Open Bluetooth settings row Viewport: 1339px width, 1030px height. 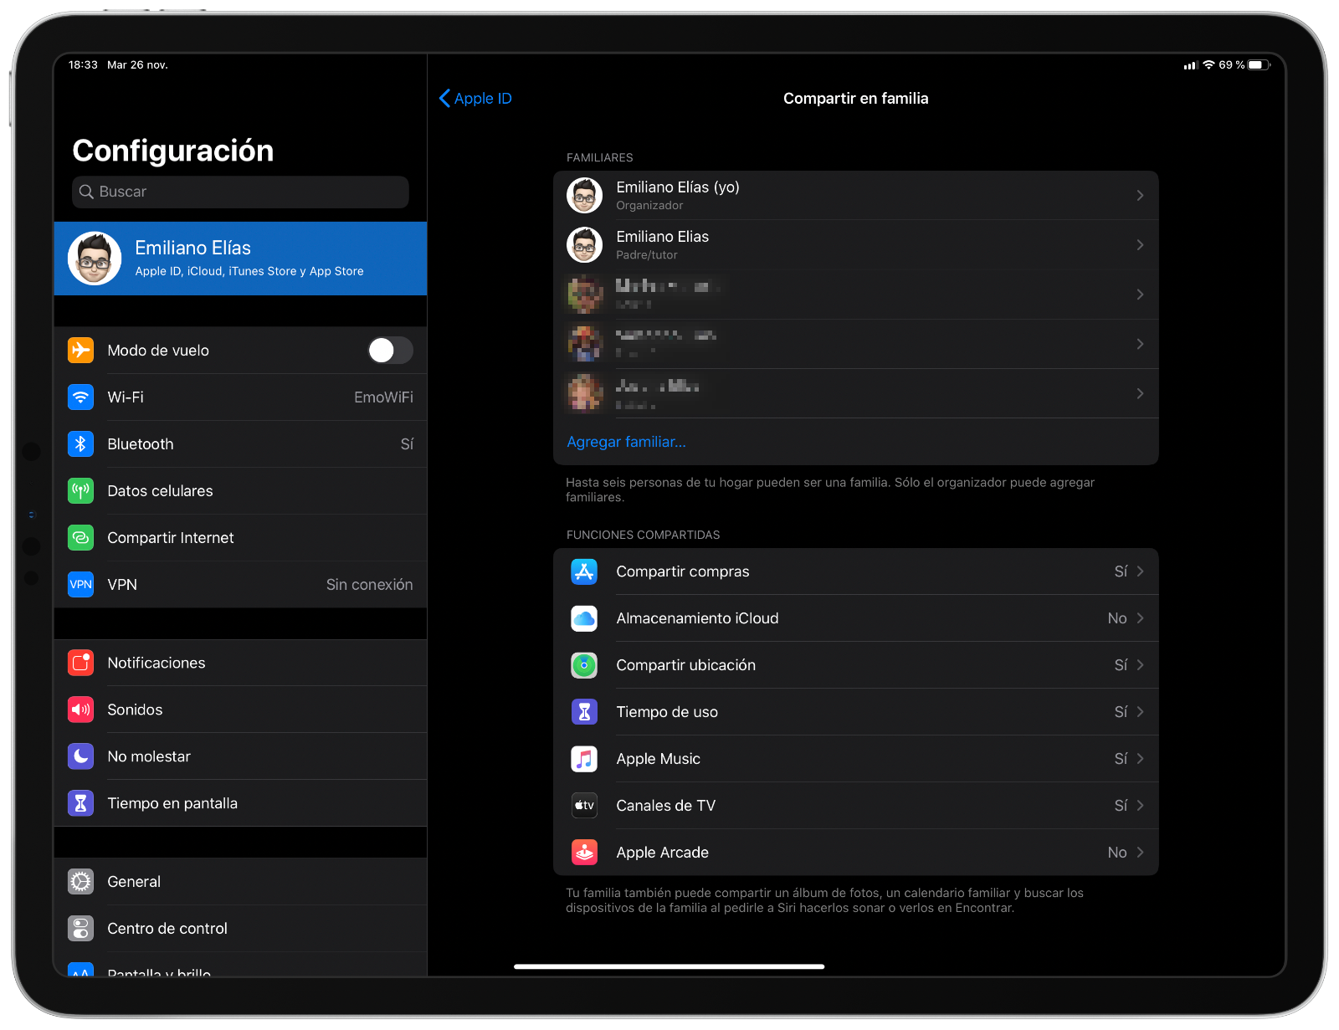[x=240, y=443]
